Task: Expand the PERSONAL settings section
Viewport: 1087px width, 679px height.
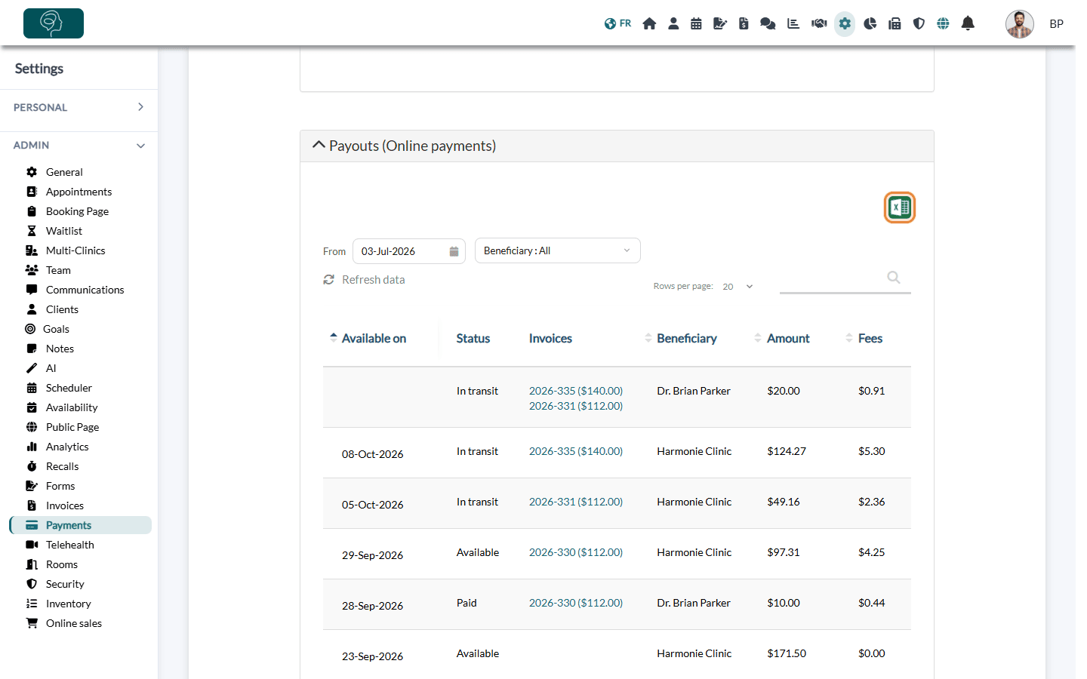Action: [x=79, y=107]
